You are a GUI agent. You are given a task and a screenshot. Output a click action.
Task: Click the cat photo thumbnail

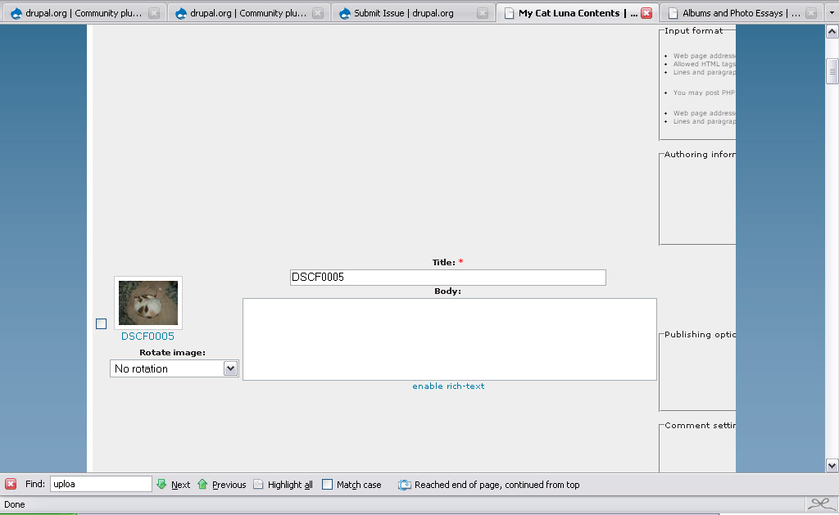pyautogui.click(x=148, y=303)
